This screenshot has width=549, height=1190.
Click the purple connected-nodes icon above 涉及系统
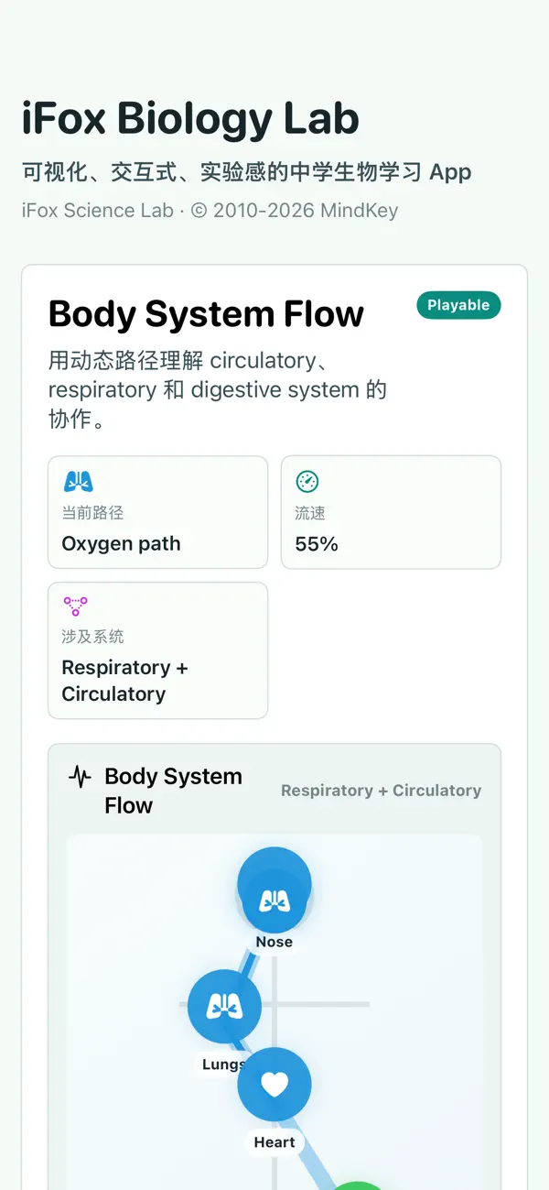pyautogui.click(x=75, y=606)
